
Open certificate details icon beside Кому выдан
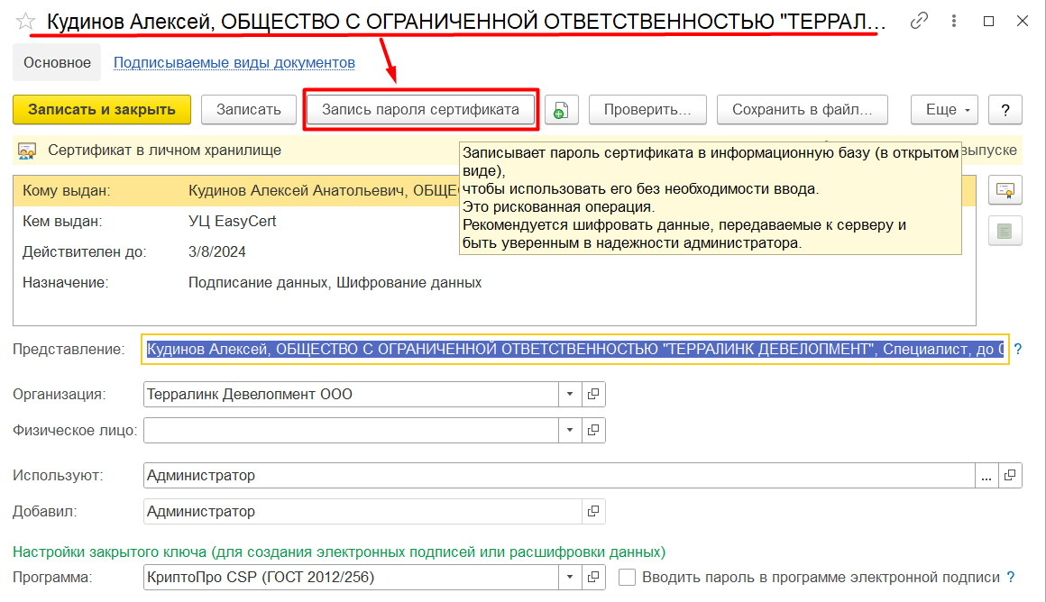pyautogui.click(x=1005, y=191)
